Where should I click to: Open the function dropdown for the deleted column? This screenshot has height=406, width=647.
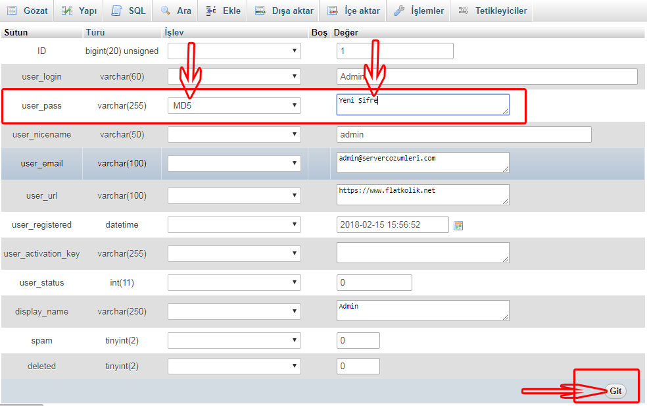[234, 366]
